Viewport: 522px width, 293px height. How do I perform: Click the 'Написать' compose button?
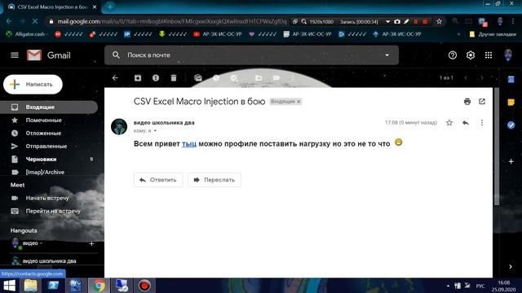(x=33, y=85)
